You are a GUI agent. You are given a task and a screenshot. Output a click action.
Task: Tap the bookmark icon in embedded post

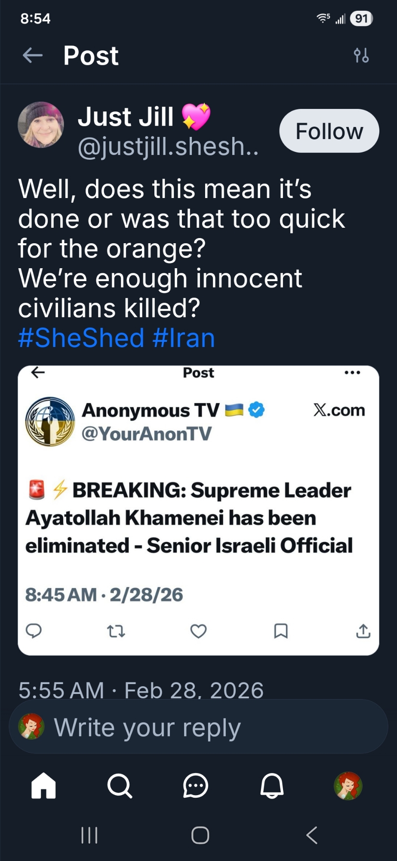pyautogui.click(x=281, y=631)
